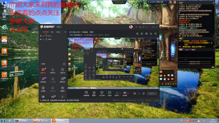The height and width of the screenshot is (123, 219).
Task: Expand the speaker options arrow
Action: pos(128,93)
